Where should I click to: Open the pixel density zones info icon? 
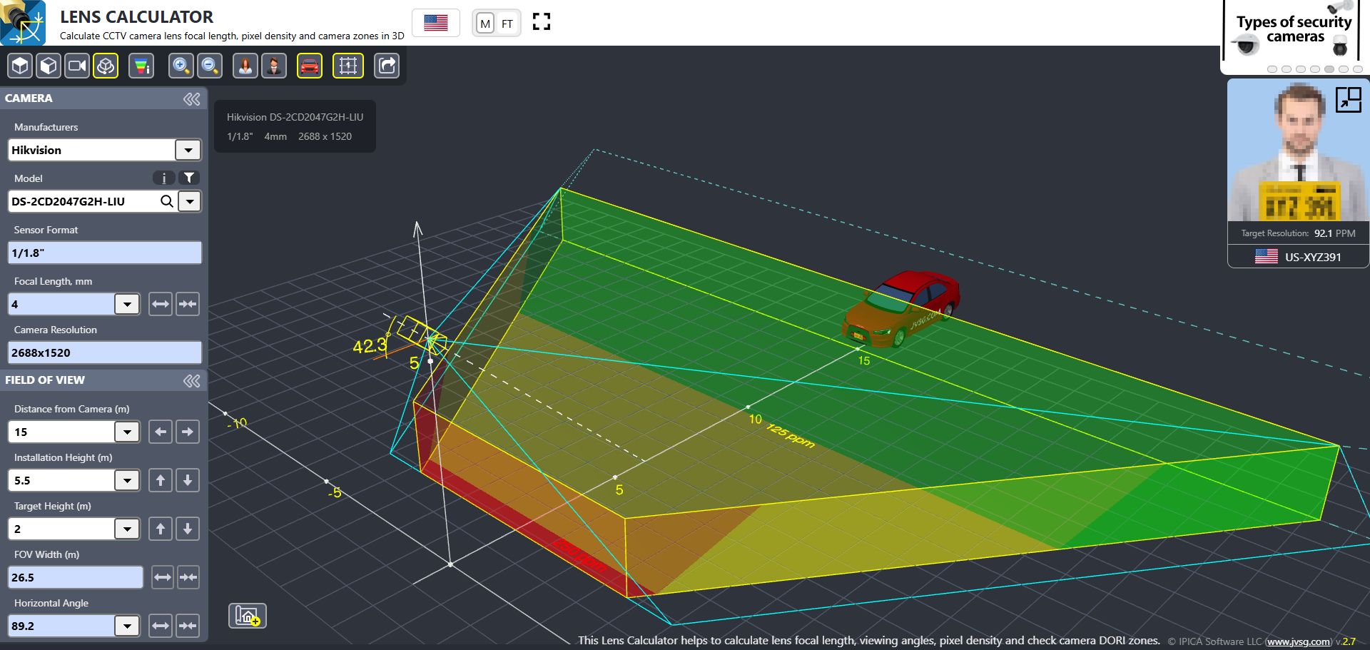coord(141,66)
